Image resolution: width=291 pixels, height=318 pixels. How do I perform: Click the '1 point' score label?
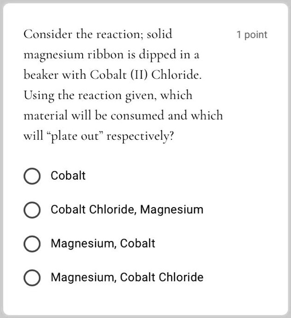point(252,35)
